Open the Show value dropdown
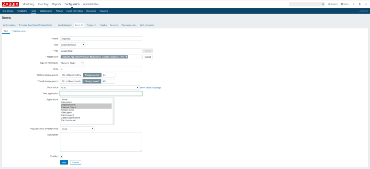 (99, 87)
